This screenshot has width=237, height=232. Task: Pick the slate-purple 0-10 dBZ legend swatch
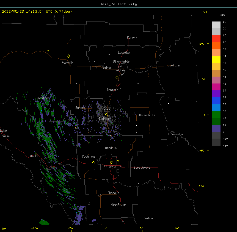216,128
